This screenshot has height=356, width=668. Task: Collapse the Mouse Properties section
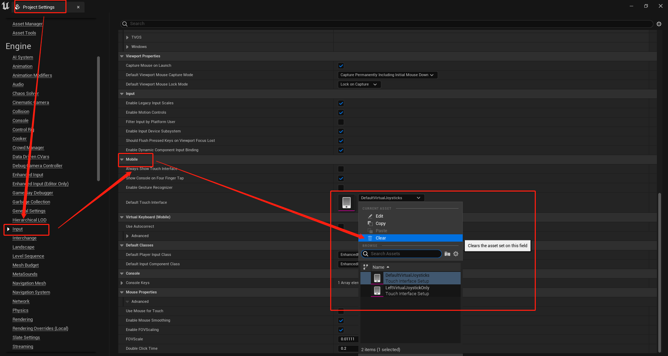click(122, 292)
